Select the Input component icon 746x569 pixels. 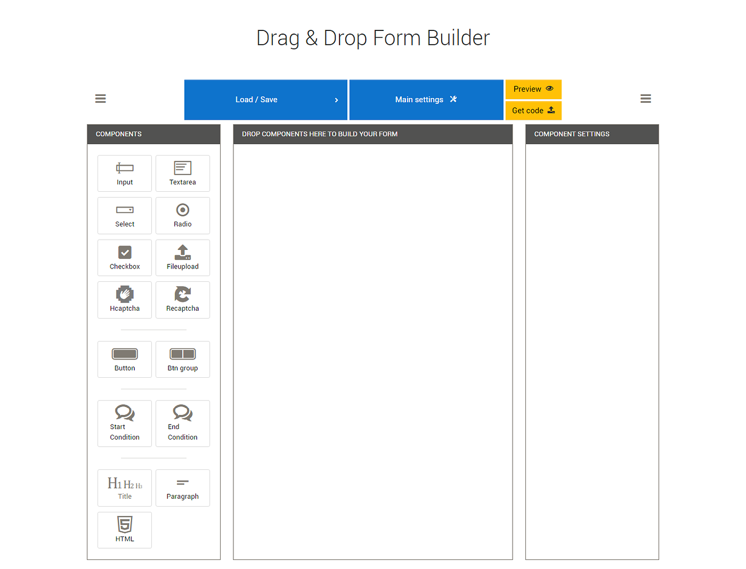point(124,173)
